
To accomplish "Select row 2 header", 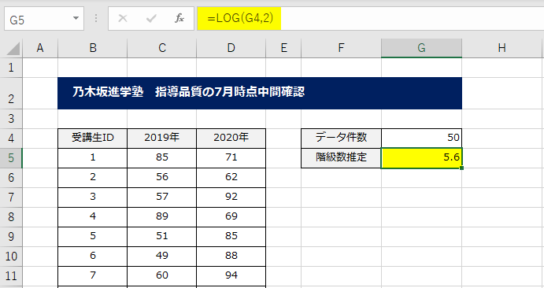I will click(11, 94).
